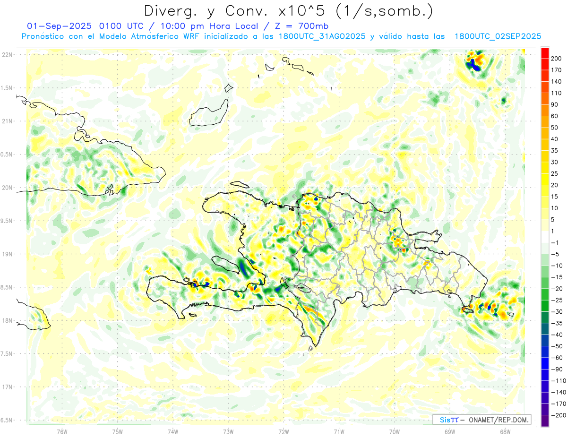
Task: Click the 'ONAMET/REP.DOM.' logo box
Action: (x=481, y=420)
